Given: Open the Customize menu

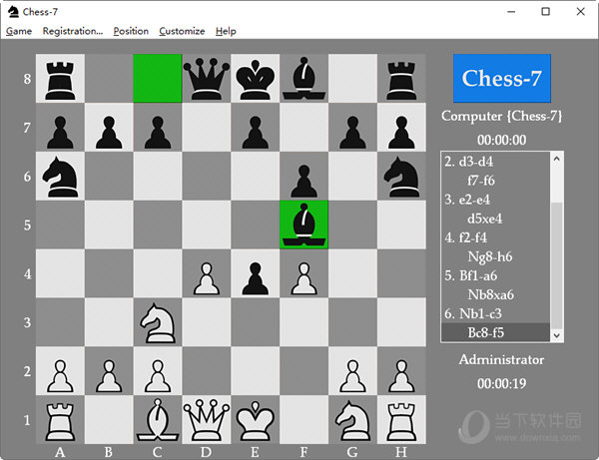Looking at the screenshot, I should tap(182, 31).
